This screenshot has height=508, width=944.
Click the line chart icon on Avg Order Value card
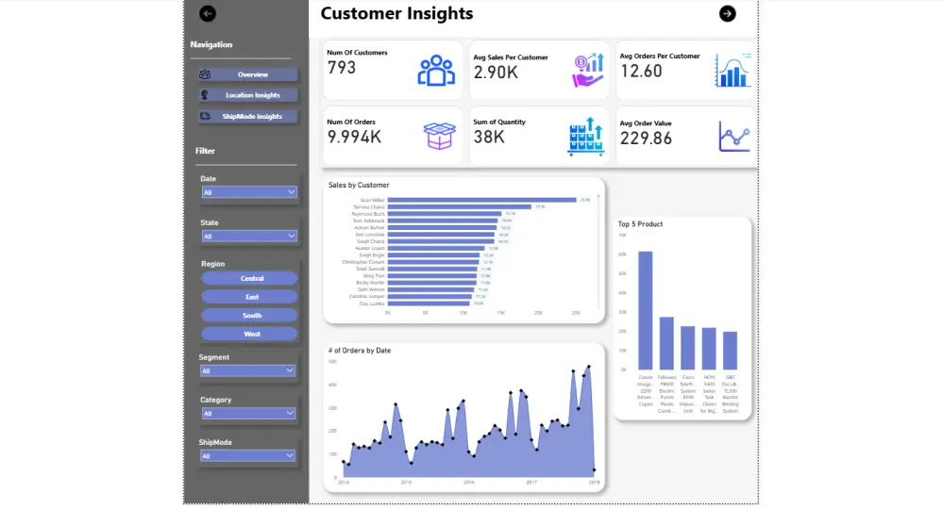point(734,137)
